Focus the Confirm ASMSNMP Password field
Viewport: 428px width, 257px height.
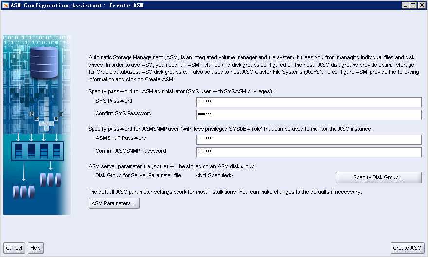(x=308, y=153)
